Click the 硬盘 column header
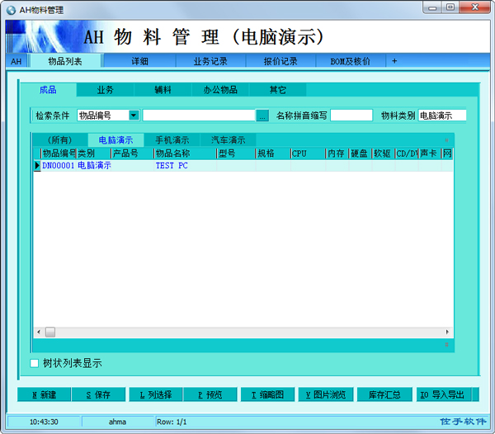This screenshot has width=495, height=434. [x=361, y=153]
